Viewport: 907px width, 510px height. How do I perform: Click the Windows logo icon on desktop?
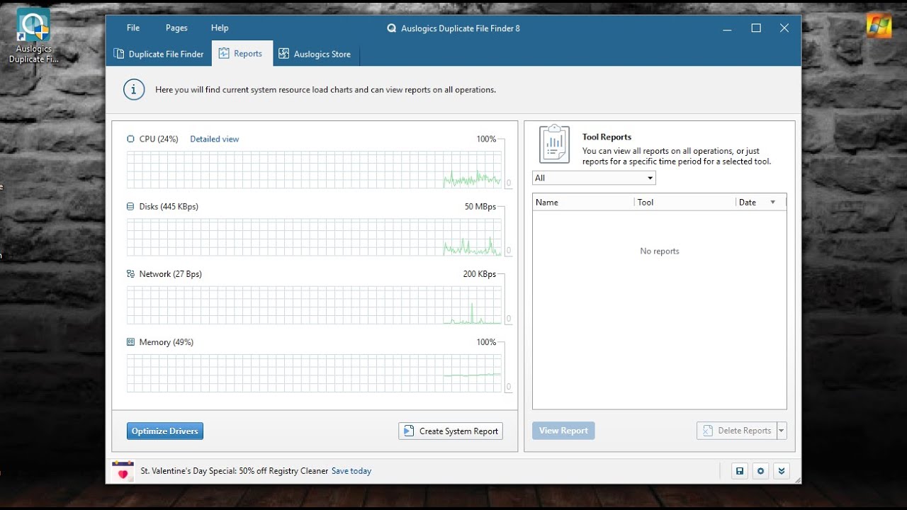(879, 25)
